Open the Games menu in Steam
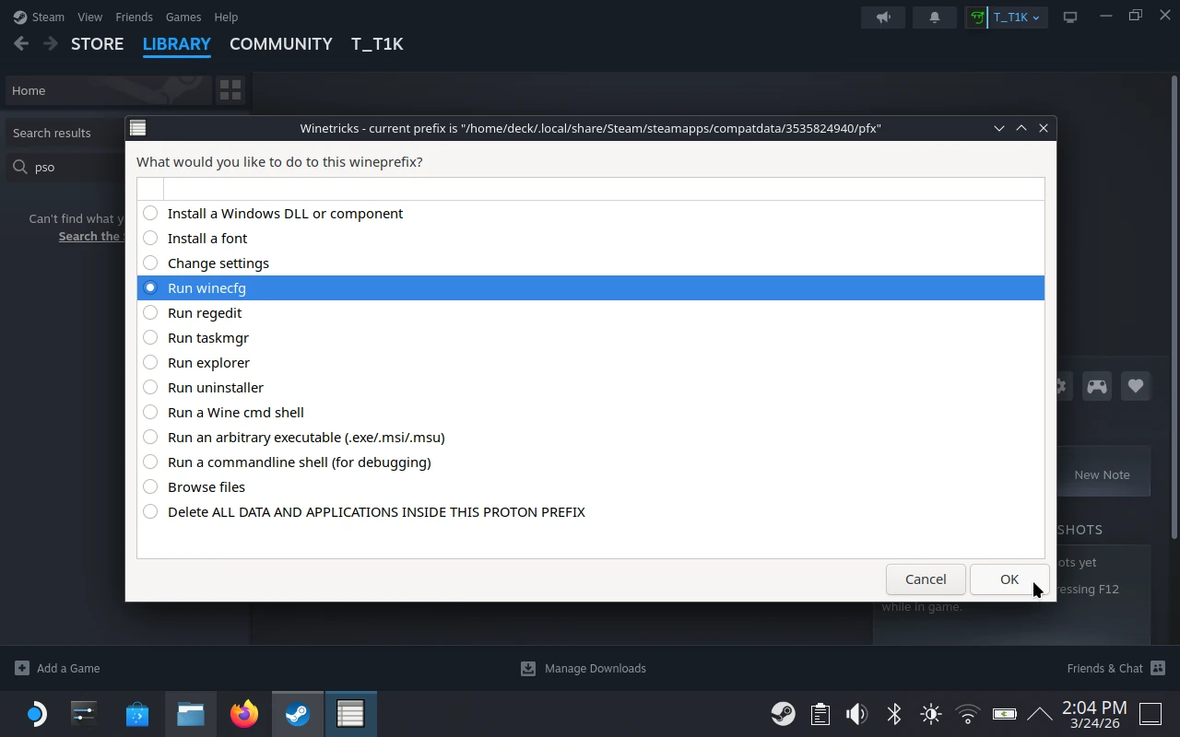This screenshot has height=737, width=1180. pos(183,17)
